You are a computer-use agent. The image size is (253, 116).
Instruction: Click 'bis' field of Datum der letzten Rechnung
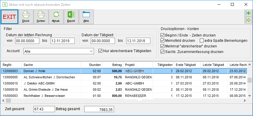(x=63, y=41)
